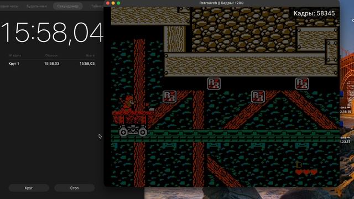
Task: Open the Будильники tab
Action: pos(37,6)
